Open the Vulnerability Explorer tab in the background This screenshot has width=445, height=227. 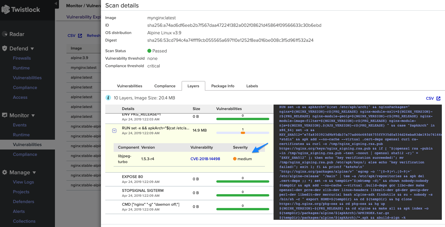click(x=84, y=17)
